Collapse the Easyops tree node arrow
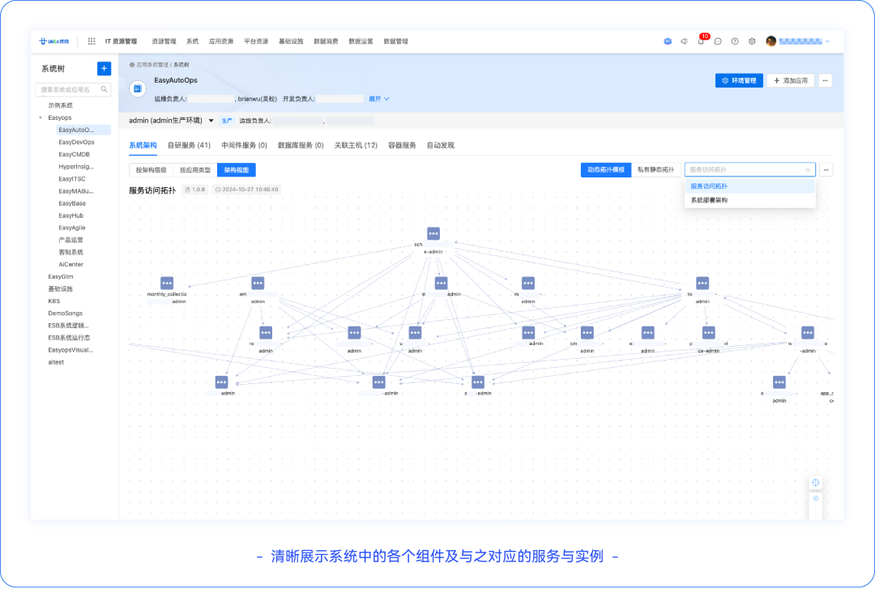Image resolution: width=875 pixels, height=589 pixels. click(41, 117)
